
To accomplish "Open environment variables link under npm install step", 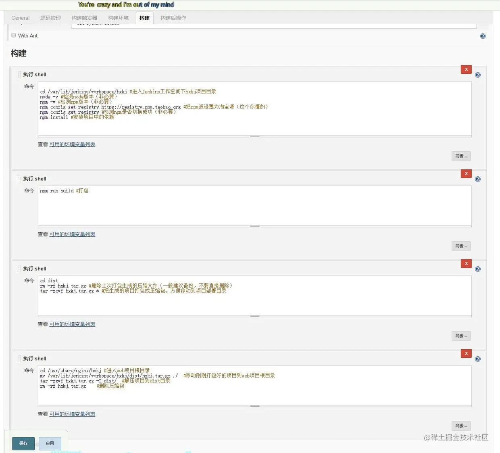I will [72, 144].
